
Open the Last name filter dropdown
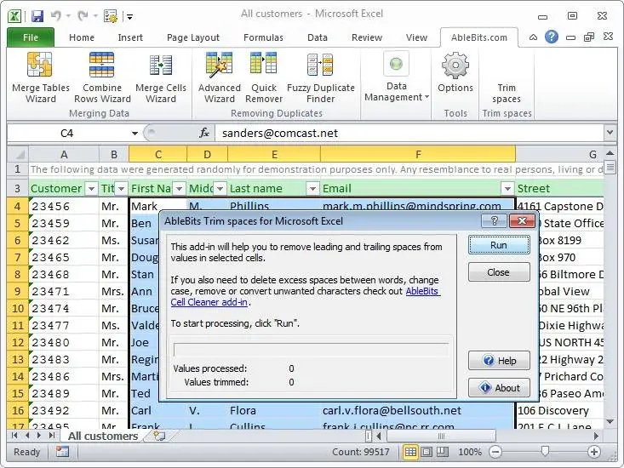tap(312, 188)
